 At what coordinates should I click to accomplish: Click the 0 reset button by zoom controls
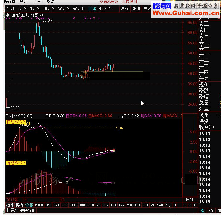(x=195, y=205)
